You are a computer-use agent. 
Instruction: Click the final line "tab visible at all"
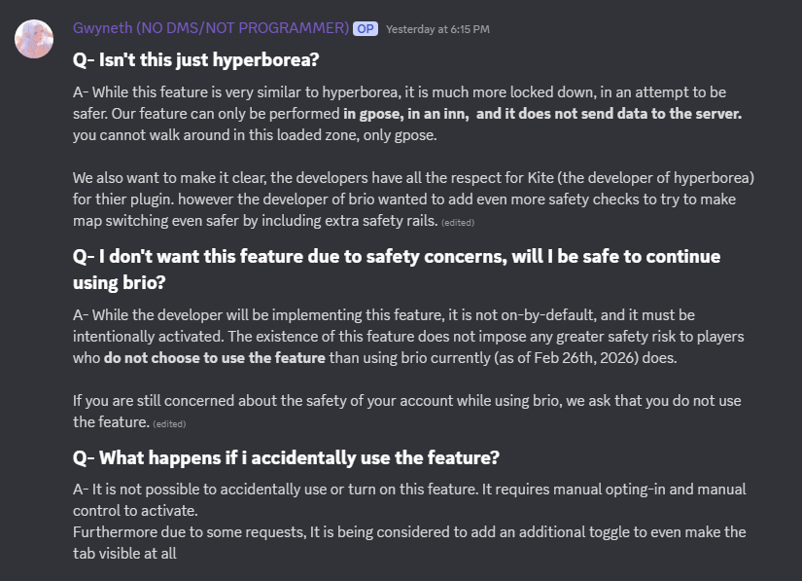[124, 553]
